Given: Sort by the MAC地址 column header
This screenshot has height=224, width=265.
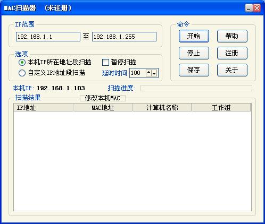Looking at the screenshot, I should pyautogui.click(x=103, y=108).
